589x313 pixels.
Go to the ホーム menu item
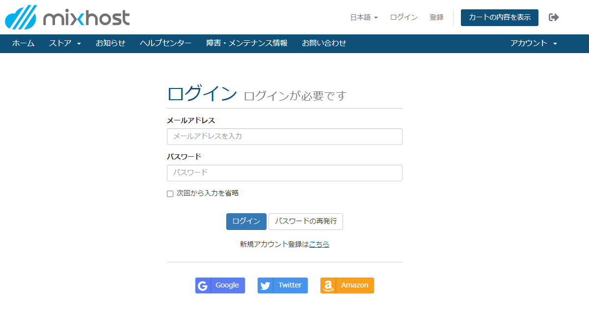click(x=23, y=43)
